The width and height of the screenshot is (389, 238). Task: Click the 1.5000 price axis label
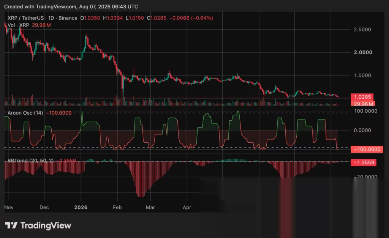[x=362, y=76]
